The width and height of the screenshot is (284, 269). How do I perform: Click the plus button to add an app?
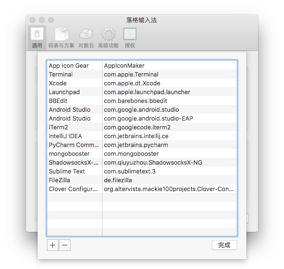(x=52, y=245)
